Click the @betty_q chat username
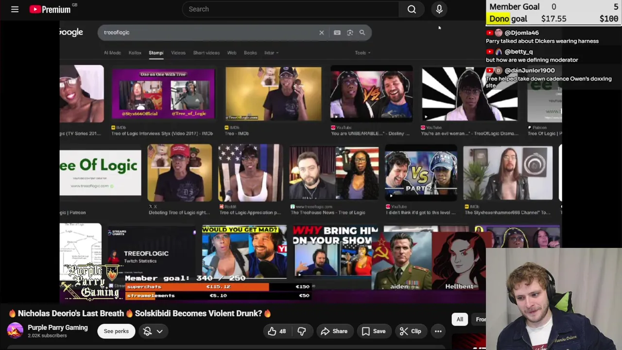 (x=518, y=52)
